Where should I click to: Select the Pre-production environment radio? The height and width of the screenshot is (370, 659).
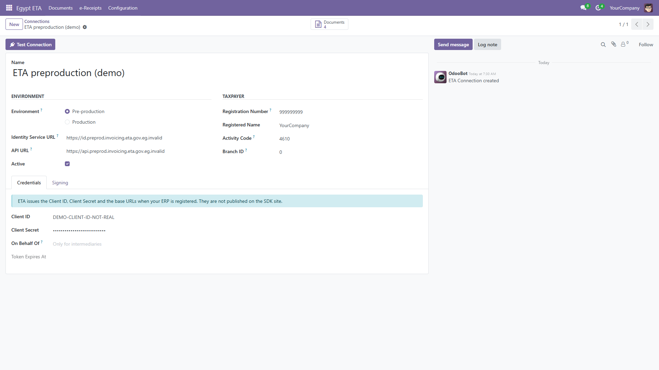[x=67, y=111]
